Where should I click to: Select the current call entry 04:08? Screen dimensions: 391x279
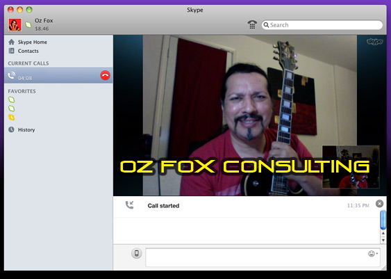tap(58, 75)
